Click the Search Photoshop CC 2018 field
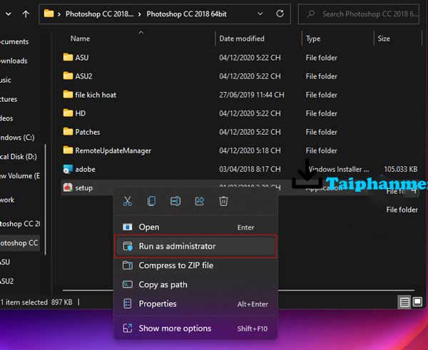 tap(358, 14)
